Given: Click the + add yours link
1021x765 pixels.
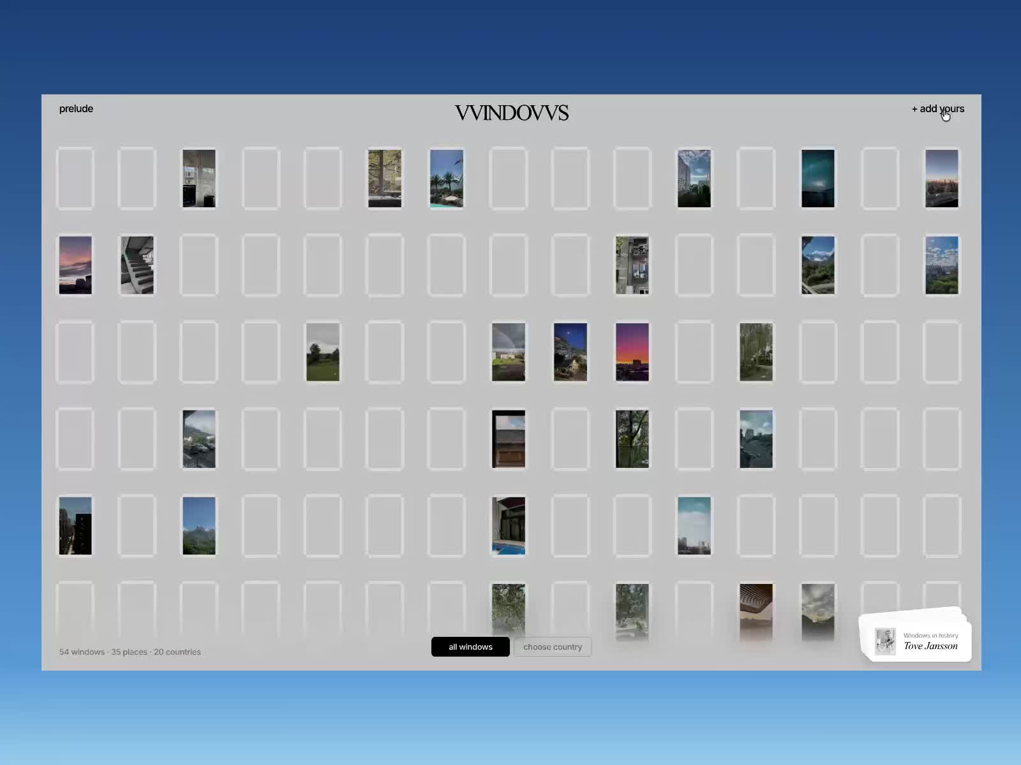Looking at the screenshot, I should click(937, 109).
